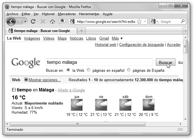Reload the page with the refresh icon
This screenshot has width=194, height=139.
pyautogui.click(x=33, y=21)
